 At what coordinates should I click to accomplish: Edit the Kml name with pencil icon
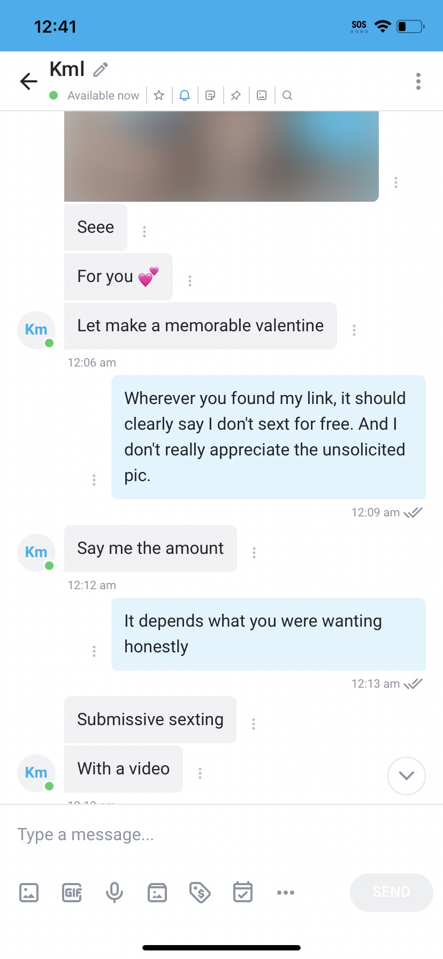101,70
